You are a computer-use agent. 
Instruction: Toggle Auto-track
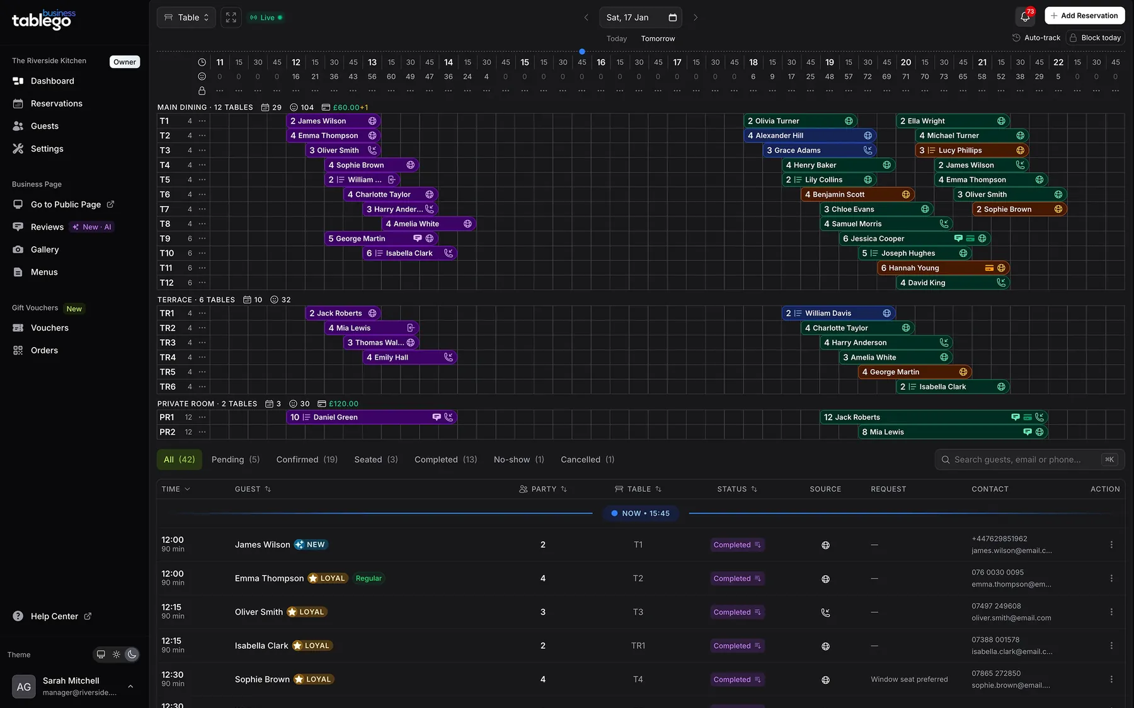pos(1036,38)
